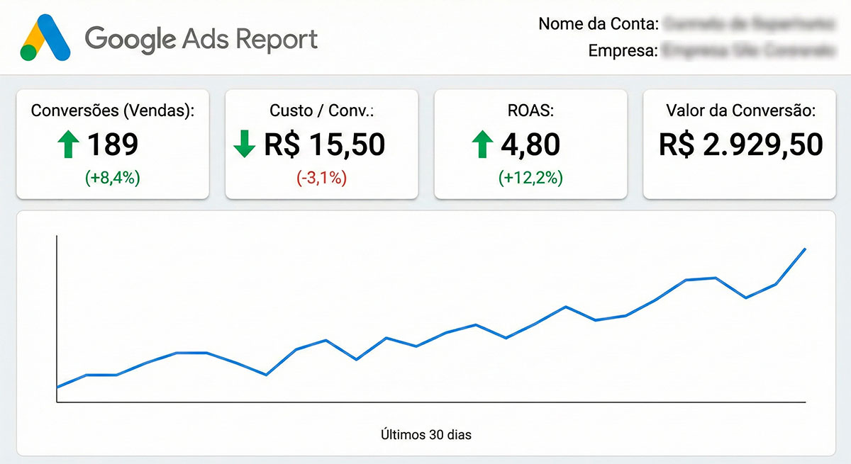The width and height of the screenshot is (851, 464).
Task: Click the Últimos 30 dias chart label
Action: (425, 434)
